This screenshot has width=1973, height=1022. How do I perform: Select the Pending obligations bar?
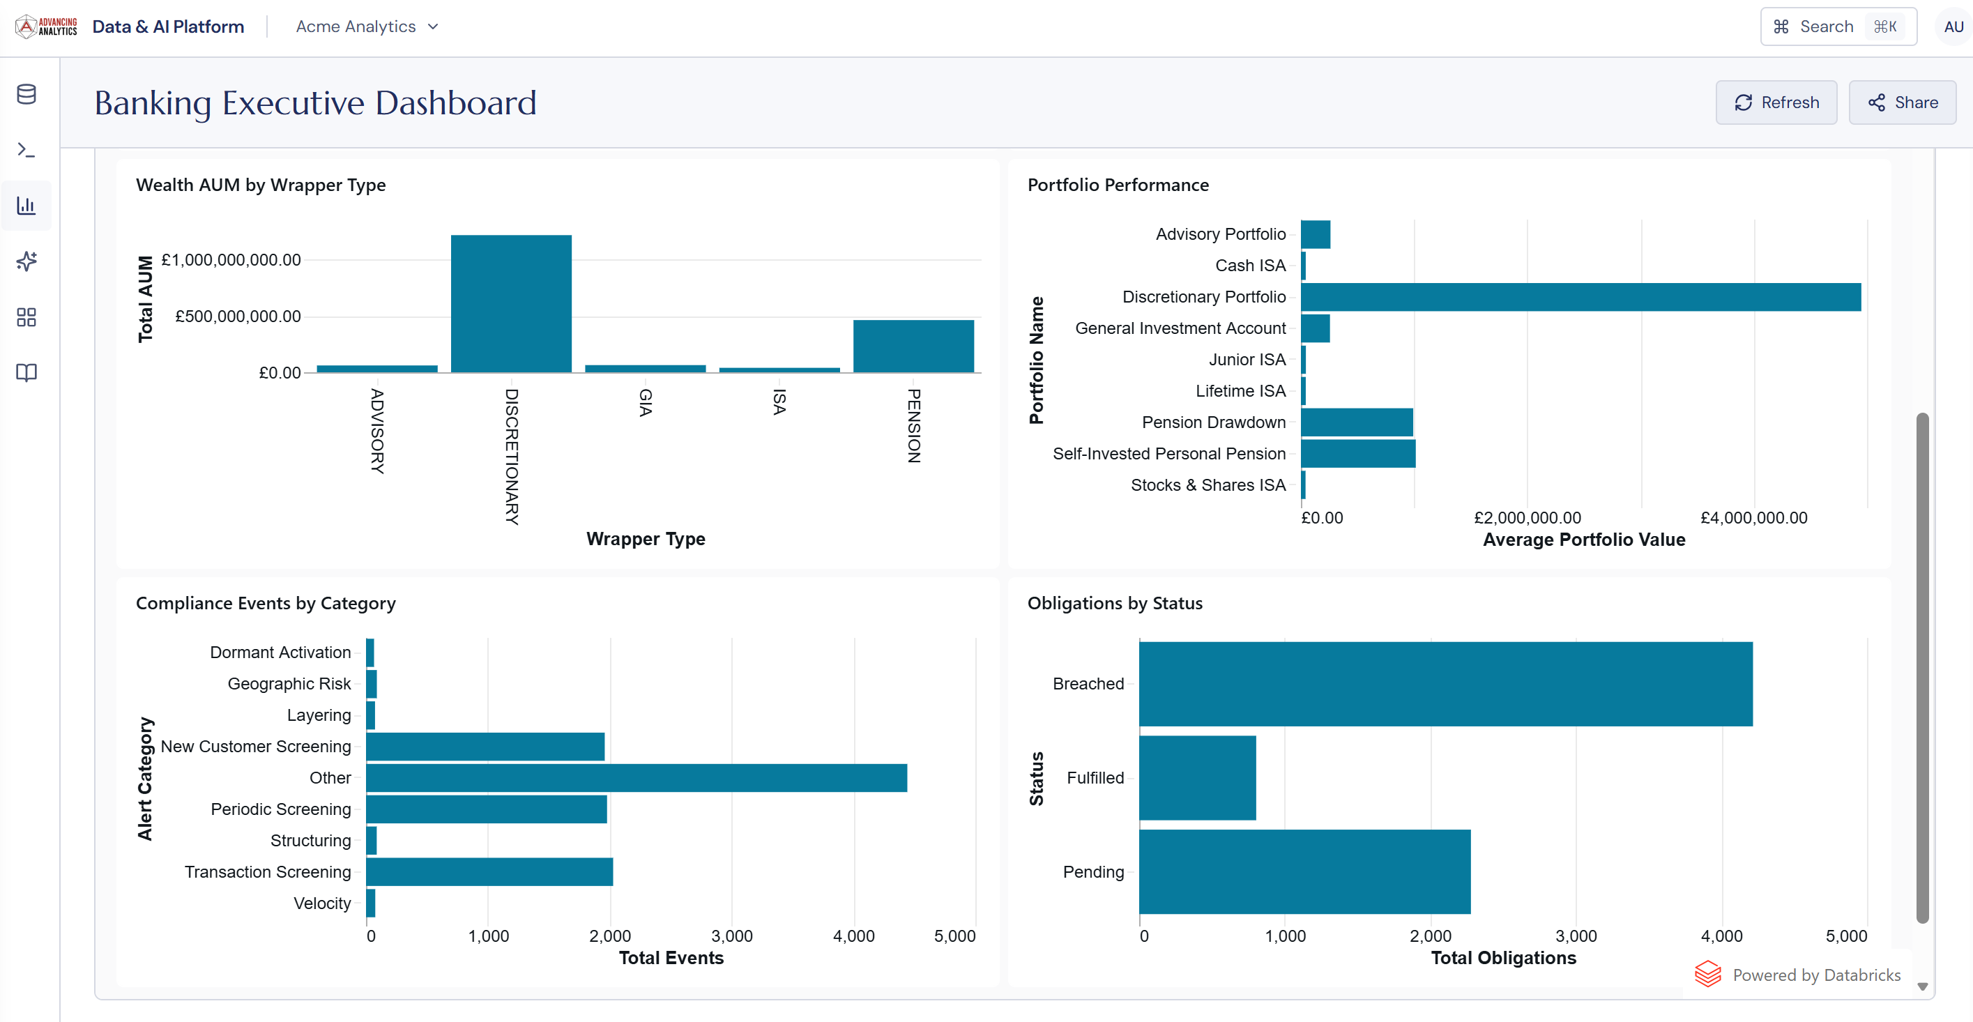[x=1304, y=872]
